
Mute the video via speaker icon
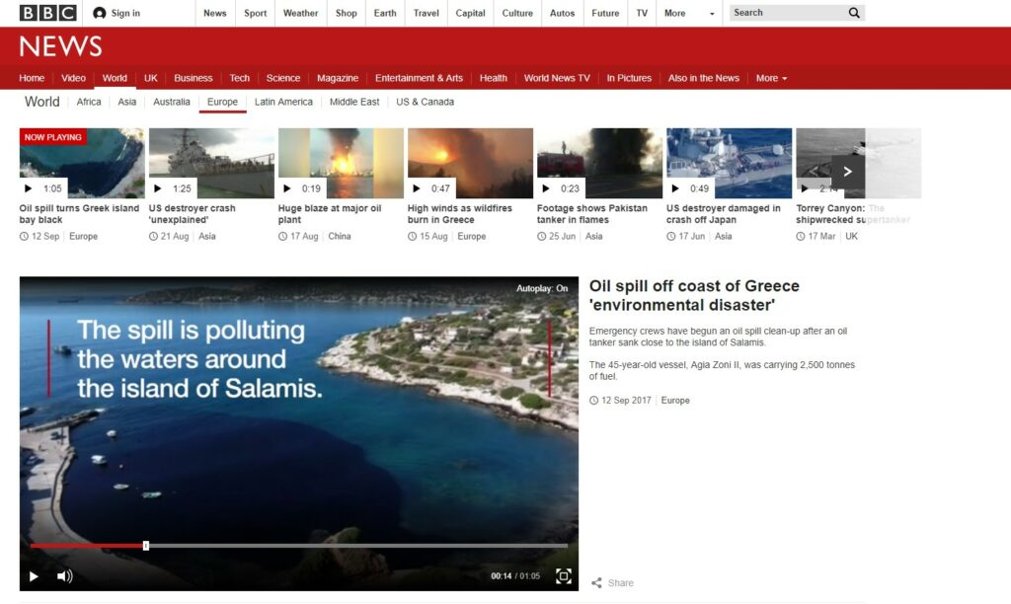point(64,576)
